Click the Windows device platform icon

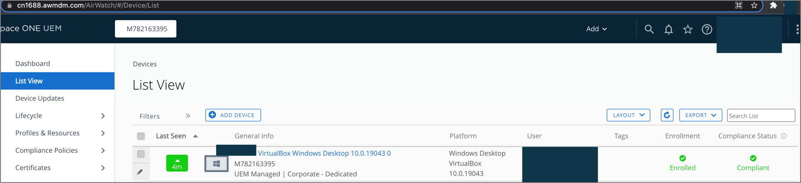[216, 164]
